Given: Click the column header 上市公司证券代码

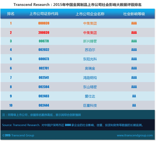Looking at the screenshot, I should [x=44, y=14].
